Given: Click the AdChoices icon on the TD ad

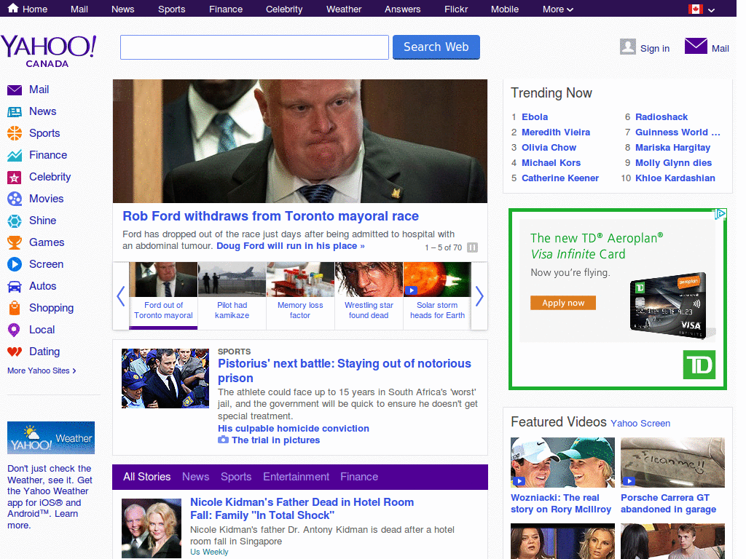Looking at the screenshot, I should coord(721,213).
